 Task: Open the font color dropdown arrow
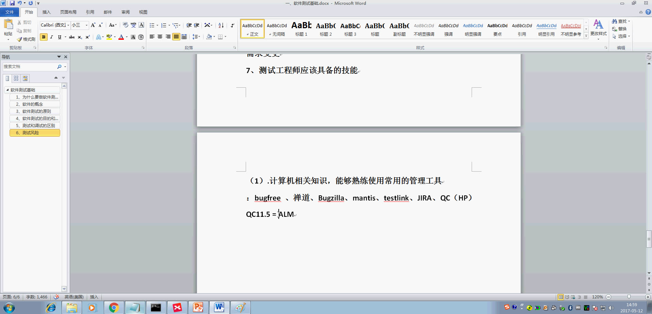click(x=127, y=37)
